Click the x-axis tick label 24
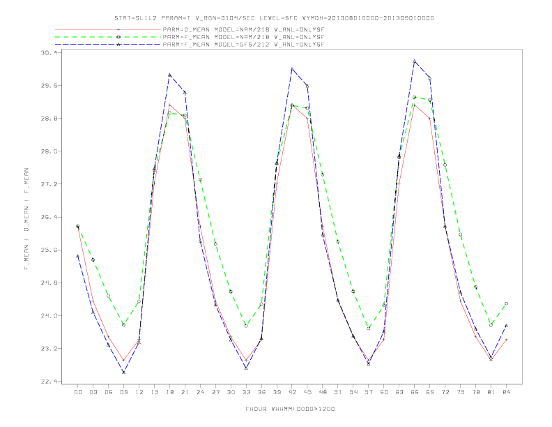 200,392
